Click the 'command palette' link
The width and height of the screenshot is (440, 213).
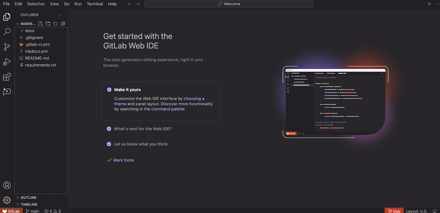(x=168, y=109)
